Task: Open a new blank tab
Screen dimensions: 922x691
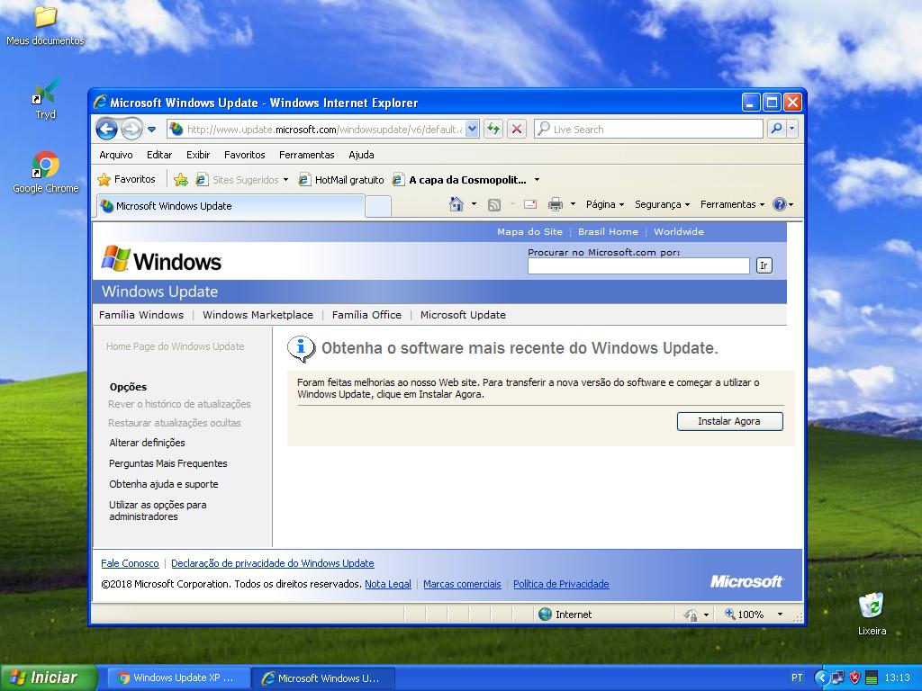Action: click(x=378, y=206)
